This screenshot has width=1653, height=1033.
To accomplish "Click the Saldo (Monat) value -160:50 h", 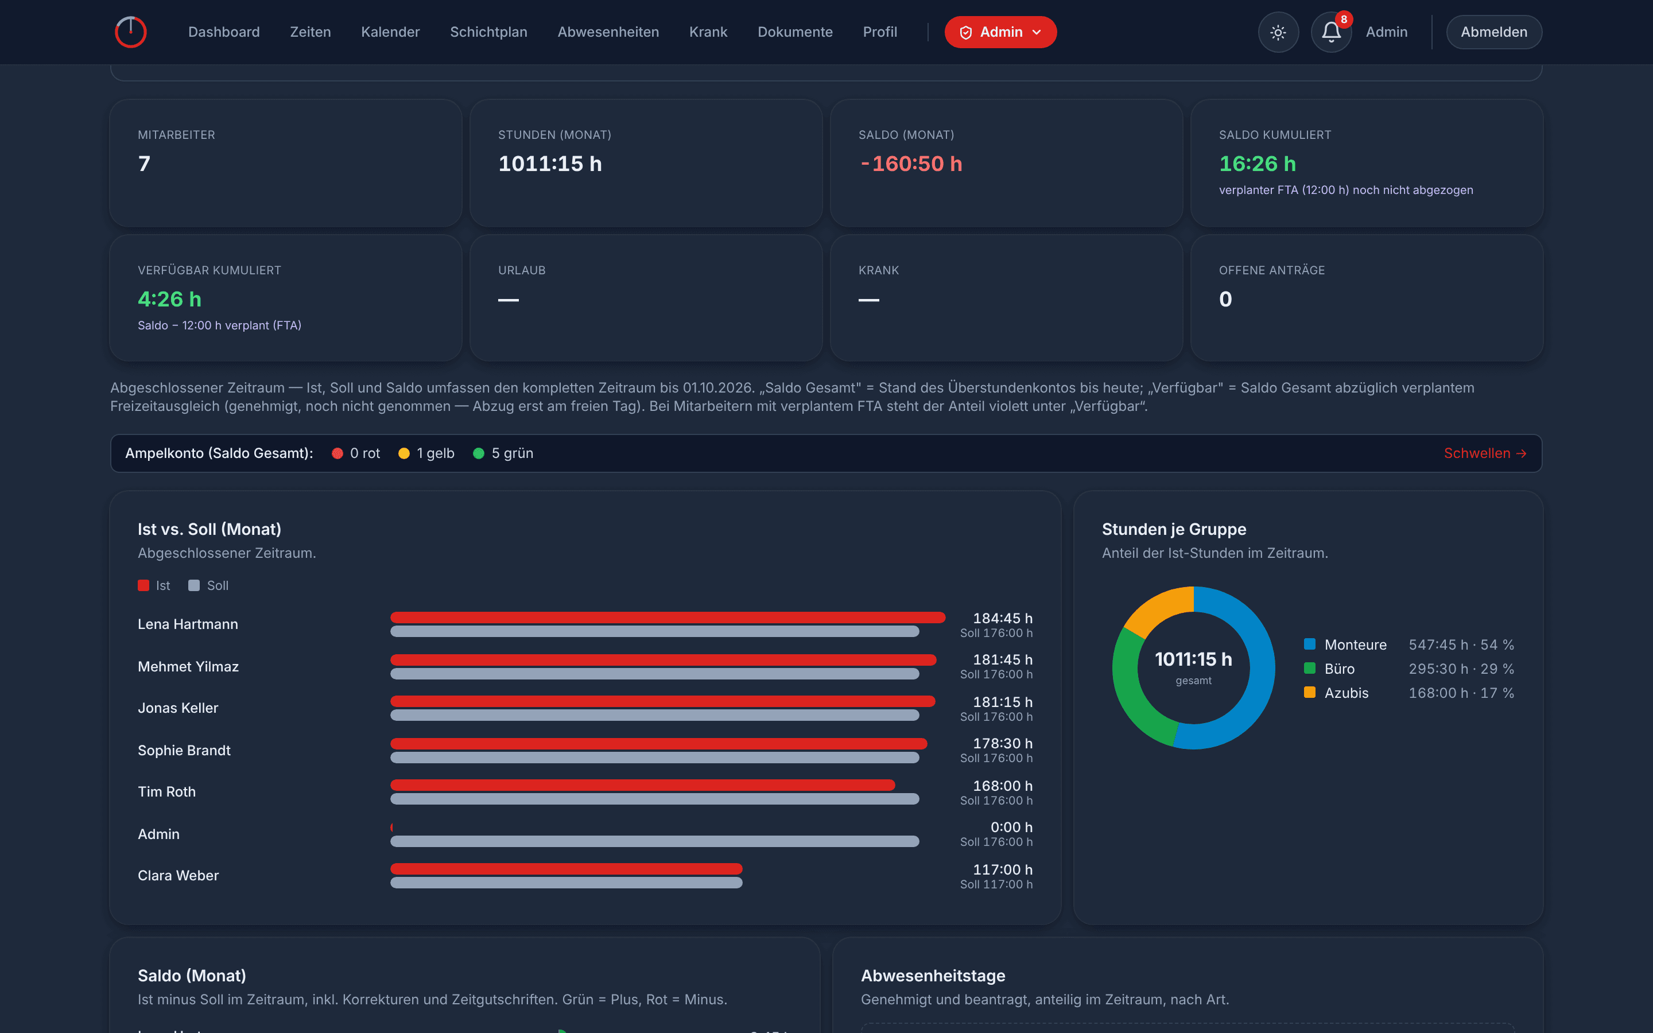I will 910,164.
